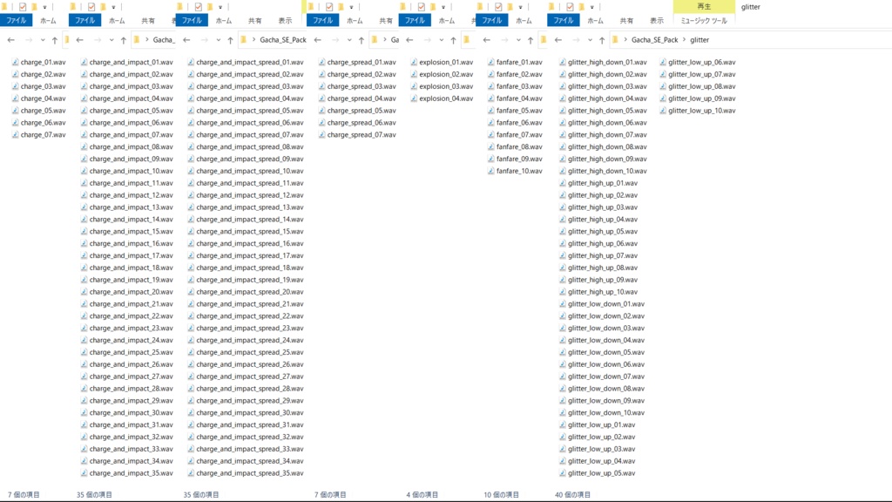The image size is (892, 502).
Task: Click the file icon of glitter_low_up_10.wav
Action: point(663,111)
